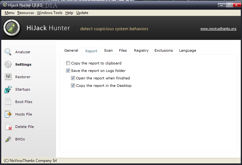Select the Boot Files label
This screenshot has height=165, width=242.
(x=24, y=102)
